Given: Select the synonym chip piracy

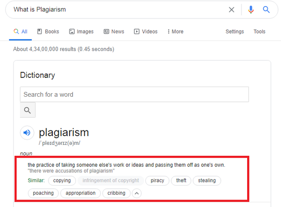Looking at the screenshot, I should pos(157,181).
